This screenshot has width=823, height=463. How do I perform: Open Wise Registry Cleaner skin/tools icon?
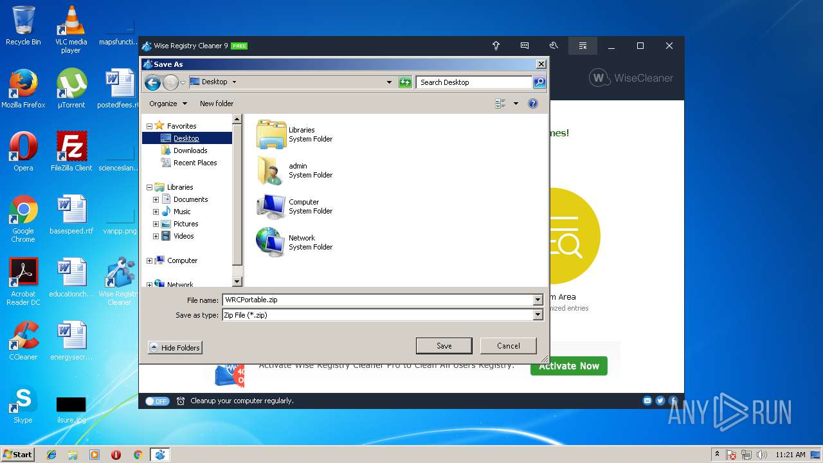(554, 46)
